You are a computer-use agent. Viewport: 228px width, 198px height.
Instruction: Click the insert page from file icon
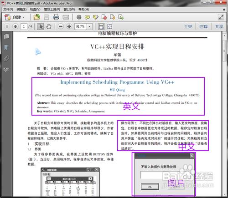121,17
